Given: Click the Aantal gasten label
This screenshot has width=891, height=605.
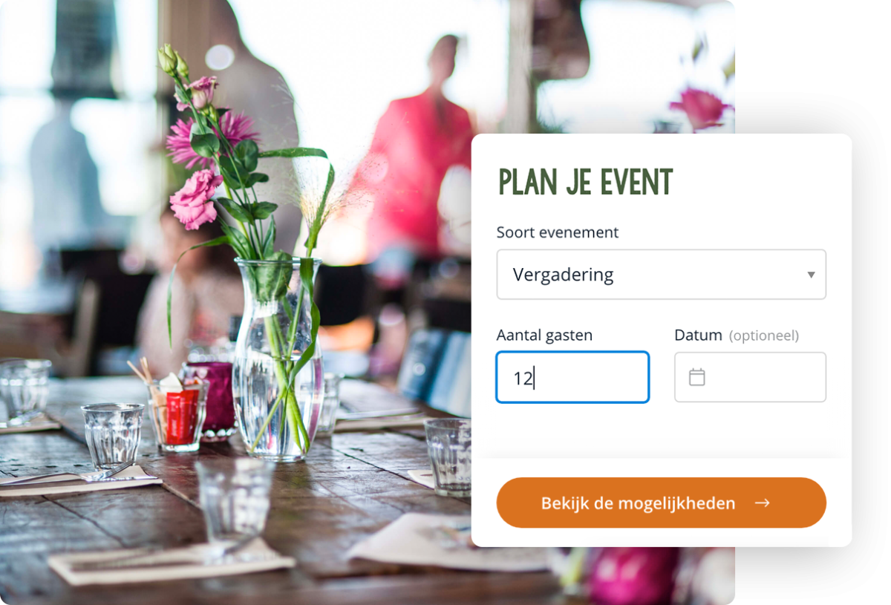Looking at the screenshot, I should point(544,336).
